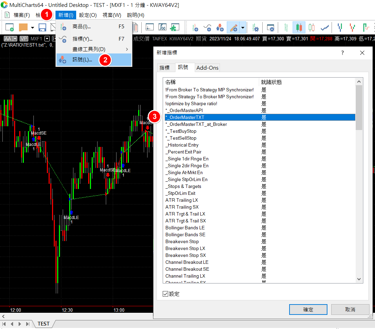Jump to the last workspace tab
Image resolution: width=375 pixels, height=329 pixels.
(28, 324)
